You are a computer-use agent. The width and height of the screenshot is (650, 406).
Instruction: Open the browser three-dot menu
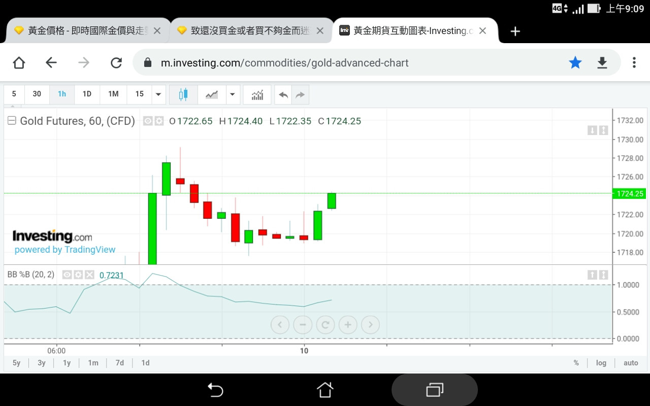634,62
